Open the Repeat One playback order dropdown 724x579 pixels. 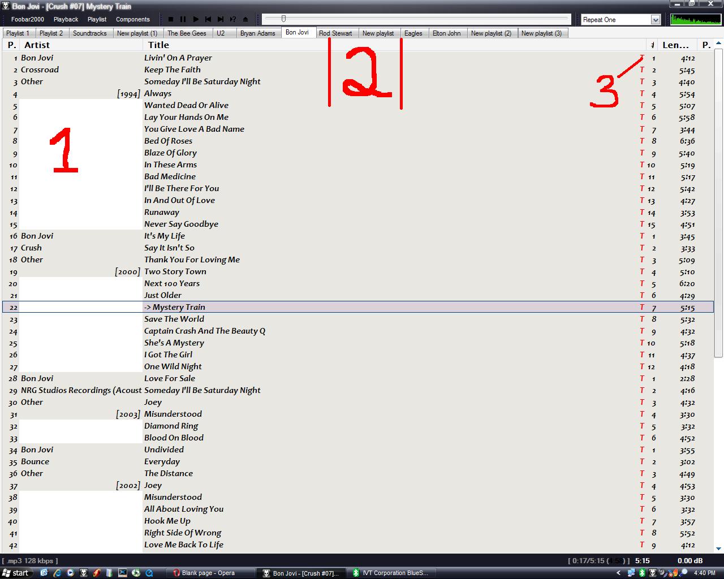(x=621, y=20)
